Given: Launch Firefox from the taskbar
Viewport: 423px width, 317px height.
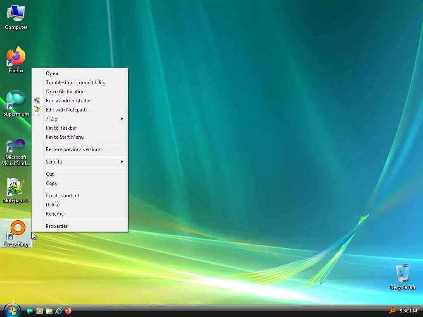Looking at the screenshot, I should pyautogui.click(x=68, y=311).
